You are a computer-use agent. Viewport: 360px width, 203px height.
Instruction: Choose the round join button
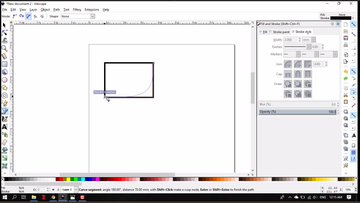[x=288, y=64]
